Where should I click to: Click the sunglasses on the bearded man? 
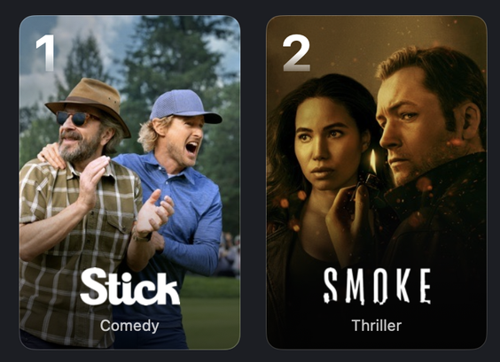(x=75, y=119)
